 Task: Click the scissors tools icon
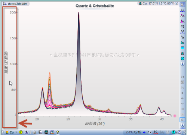coord(27,132)
